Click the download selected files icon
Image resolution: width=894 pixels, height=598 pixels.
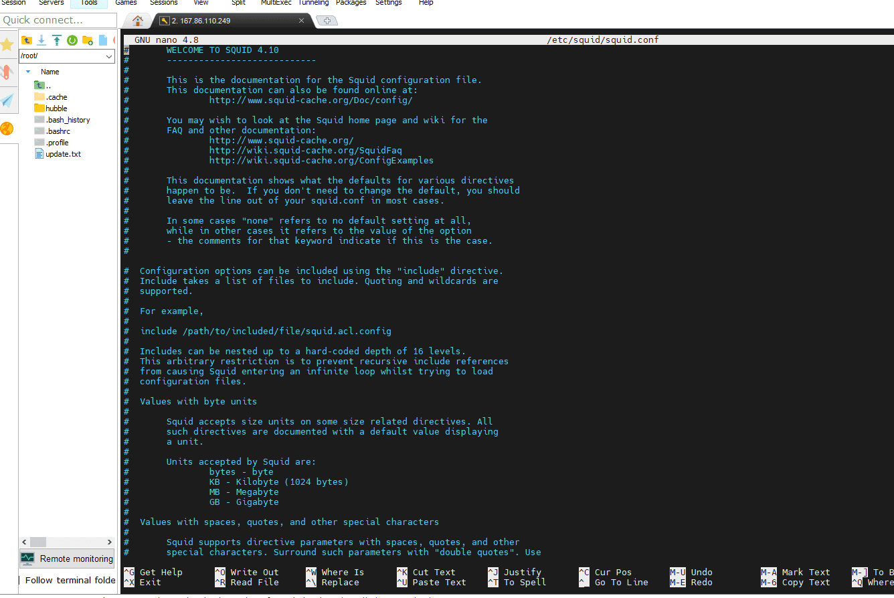(41, 40)
